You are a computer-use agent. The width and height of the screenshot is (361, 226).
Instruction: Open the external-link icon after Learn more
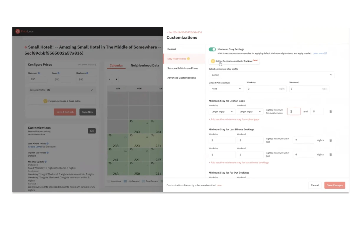point(326,54)
